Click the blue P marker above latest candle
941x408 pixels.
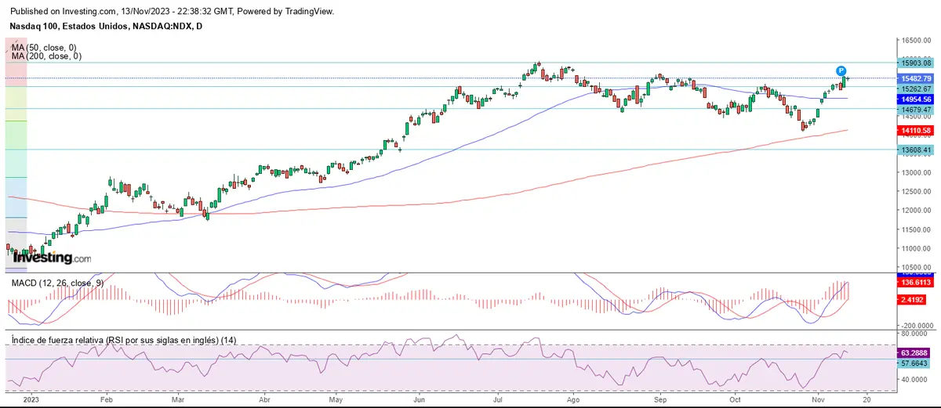(841, 70)
